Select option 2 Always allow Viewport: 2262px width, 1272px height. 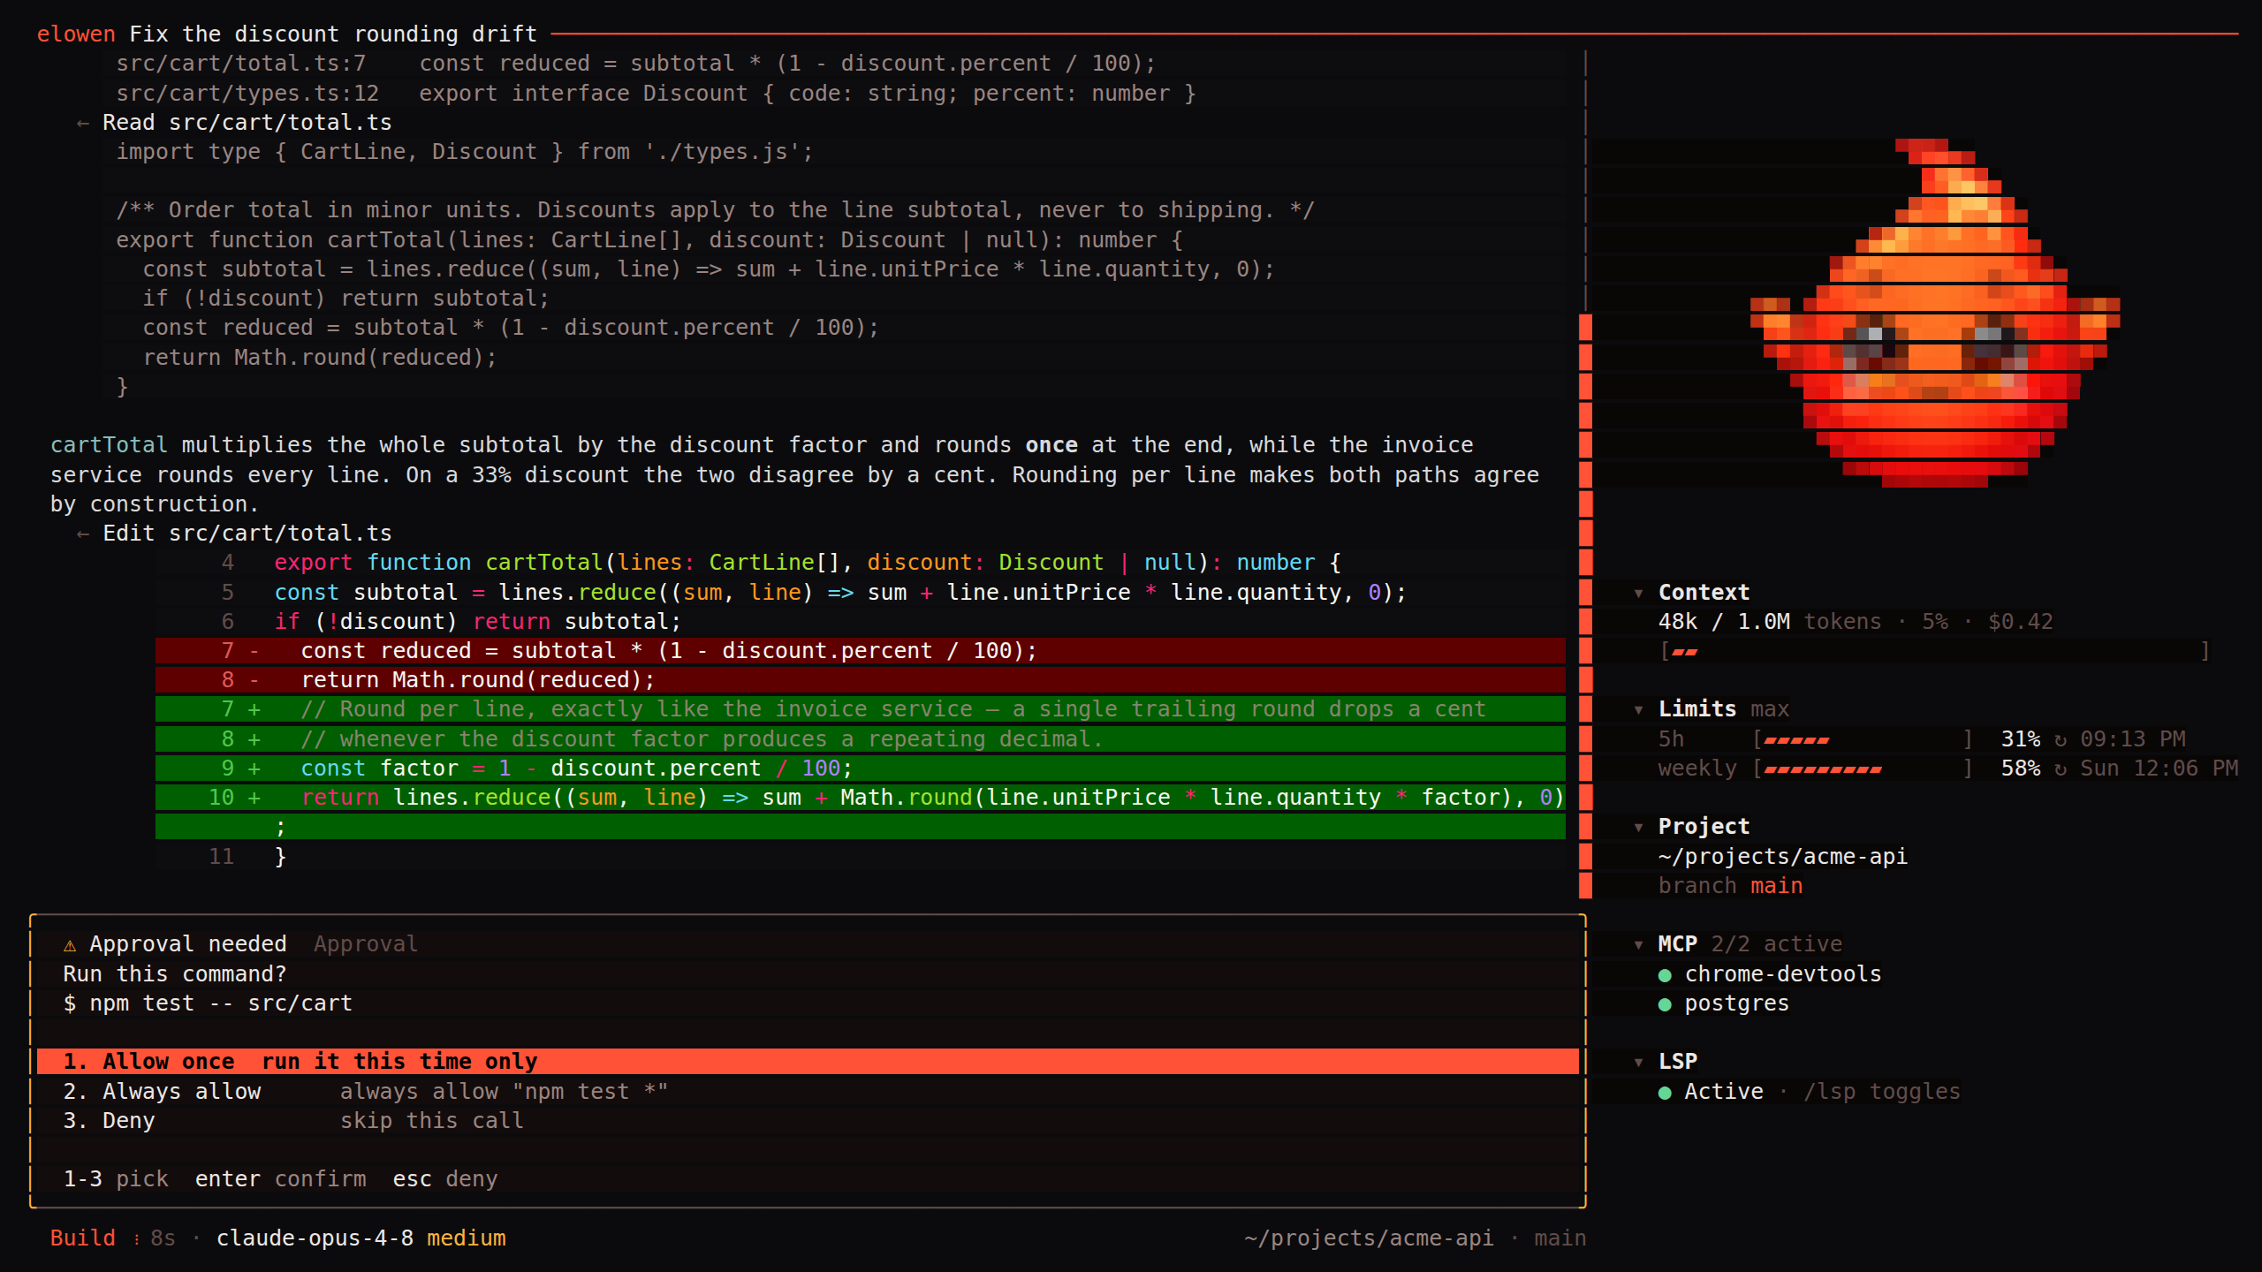point(808,1092)
